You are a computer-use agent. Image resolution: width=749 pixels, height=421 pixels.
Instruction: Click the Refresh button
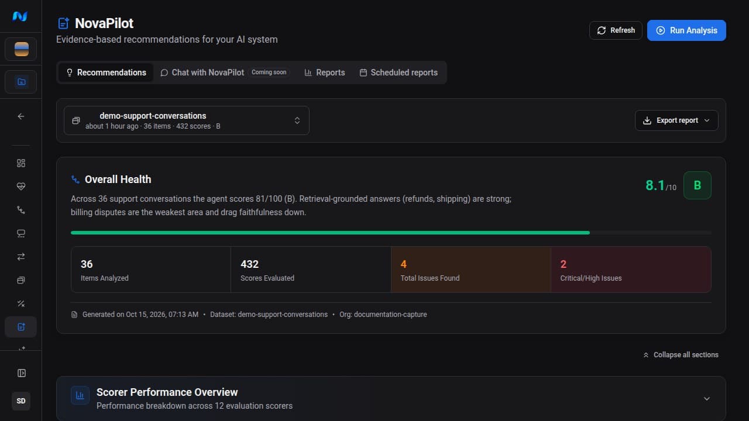(616, 30)
